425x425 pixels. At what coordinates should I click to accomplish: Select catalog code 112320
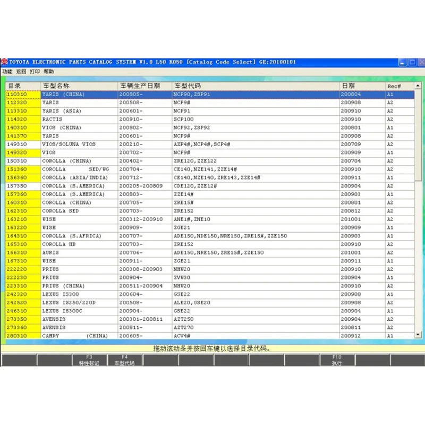point(23,103)
